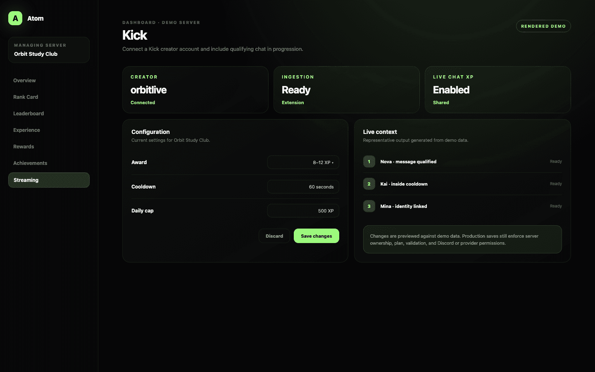The image size is (595, 372).
Task: Click Save changes button
Action: pos(317,236)
